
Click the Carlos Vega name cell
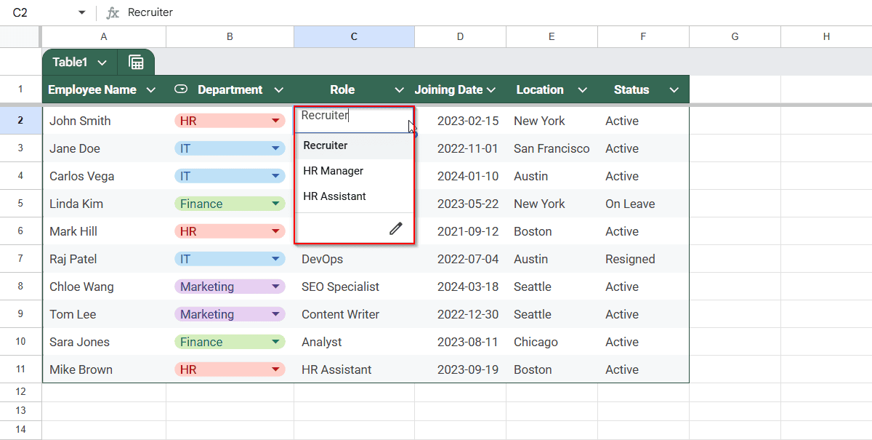[x=104, y=176]
